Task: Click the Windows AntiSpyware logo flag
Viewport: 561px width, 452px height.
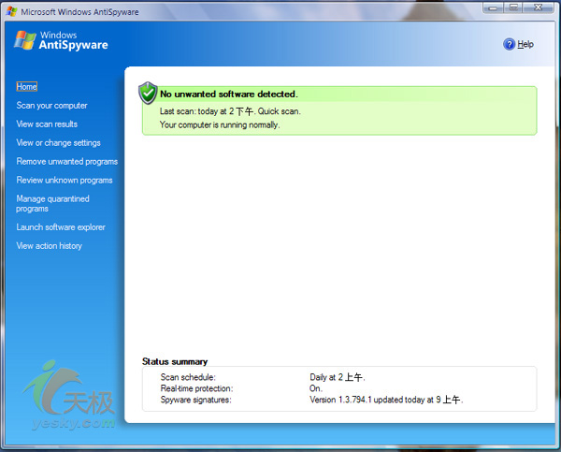Action: pos(24,40)
